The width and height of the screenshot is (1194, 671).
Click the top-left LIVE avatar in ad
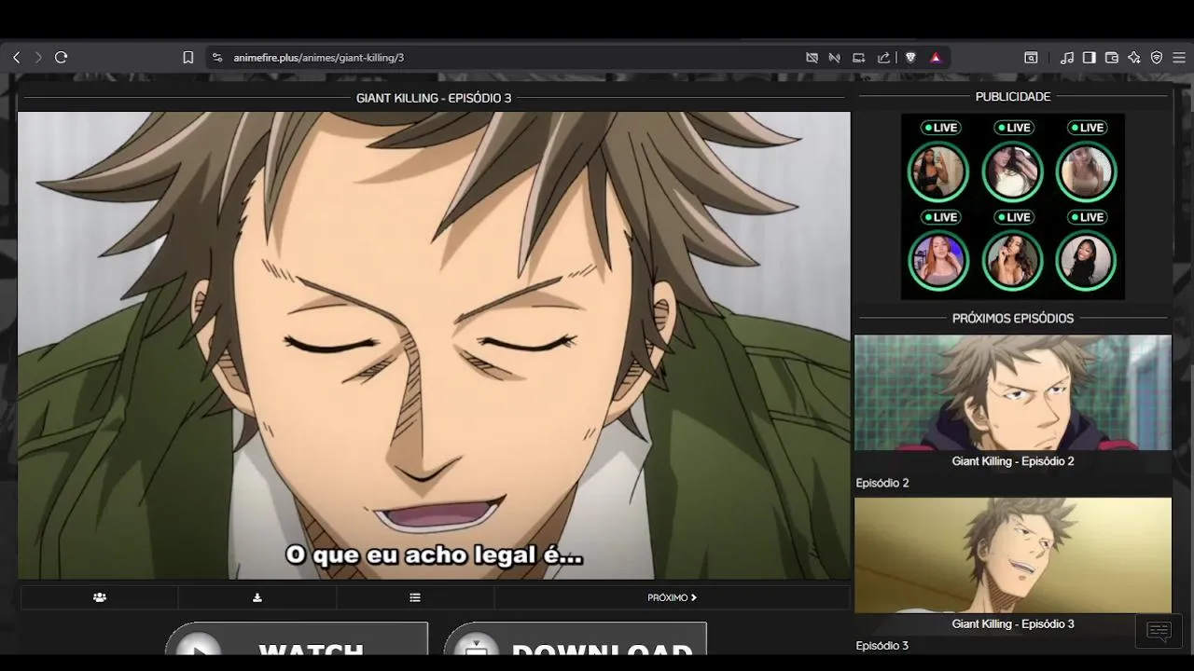coord(938,171)
